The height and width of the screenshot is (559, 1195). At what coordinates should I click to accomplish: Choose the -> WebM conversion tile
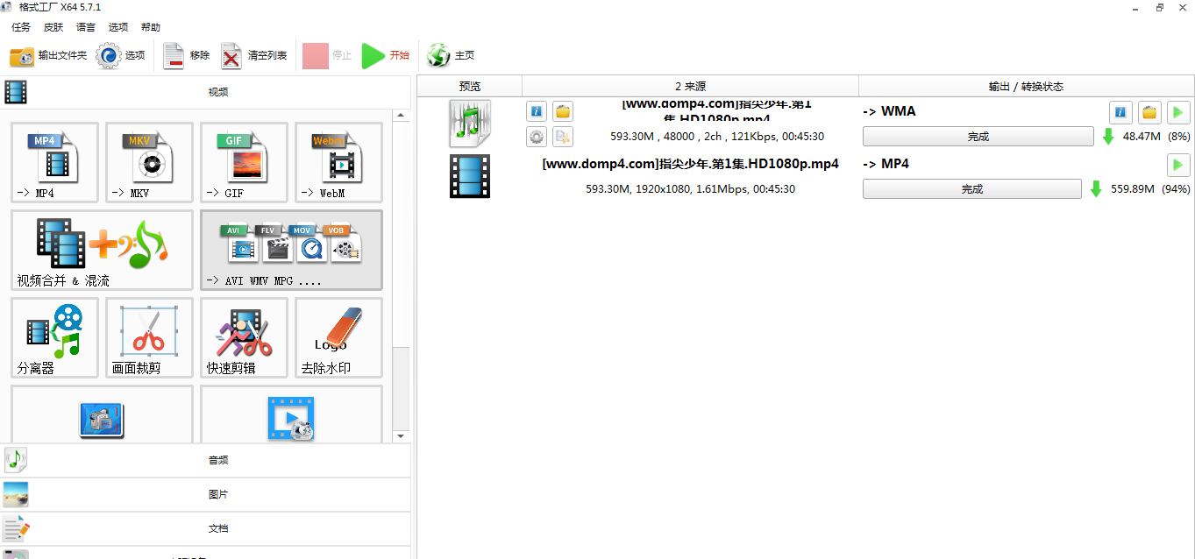pyautogui.click(x=338, y=162)
